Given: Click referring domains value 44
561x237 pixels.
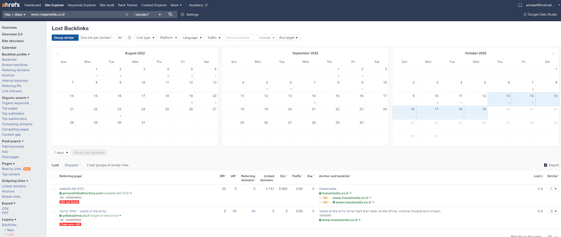Looking at the screenshot, I should tap(253, 211).
